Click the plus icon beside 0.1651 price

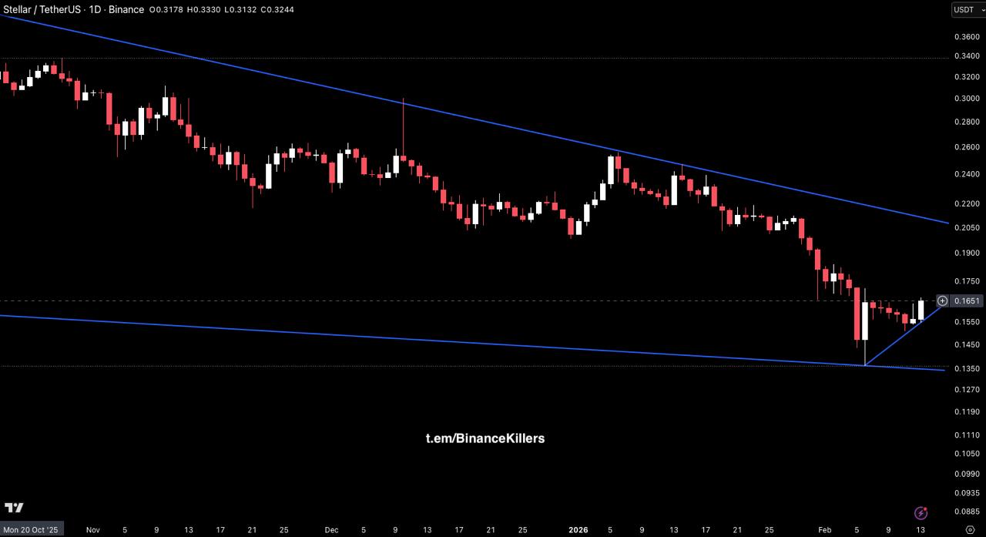coord(942,300)
